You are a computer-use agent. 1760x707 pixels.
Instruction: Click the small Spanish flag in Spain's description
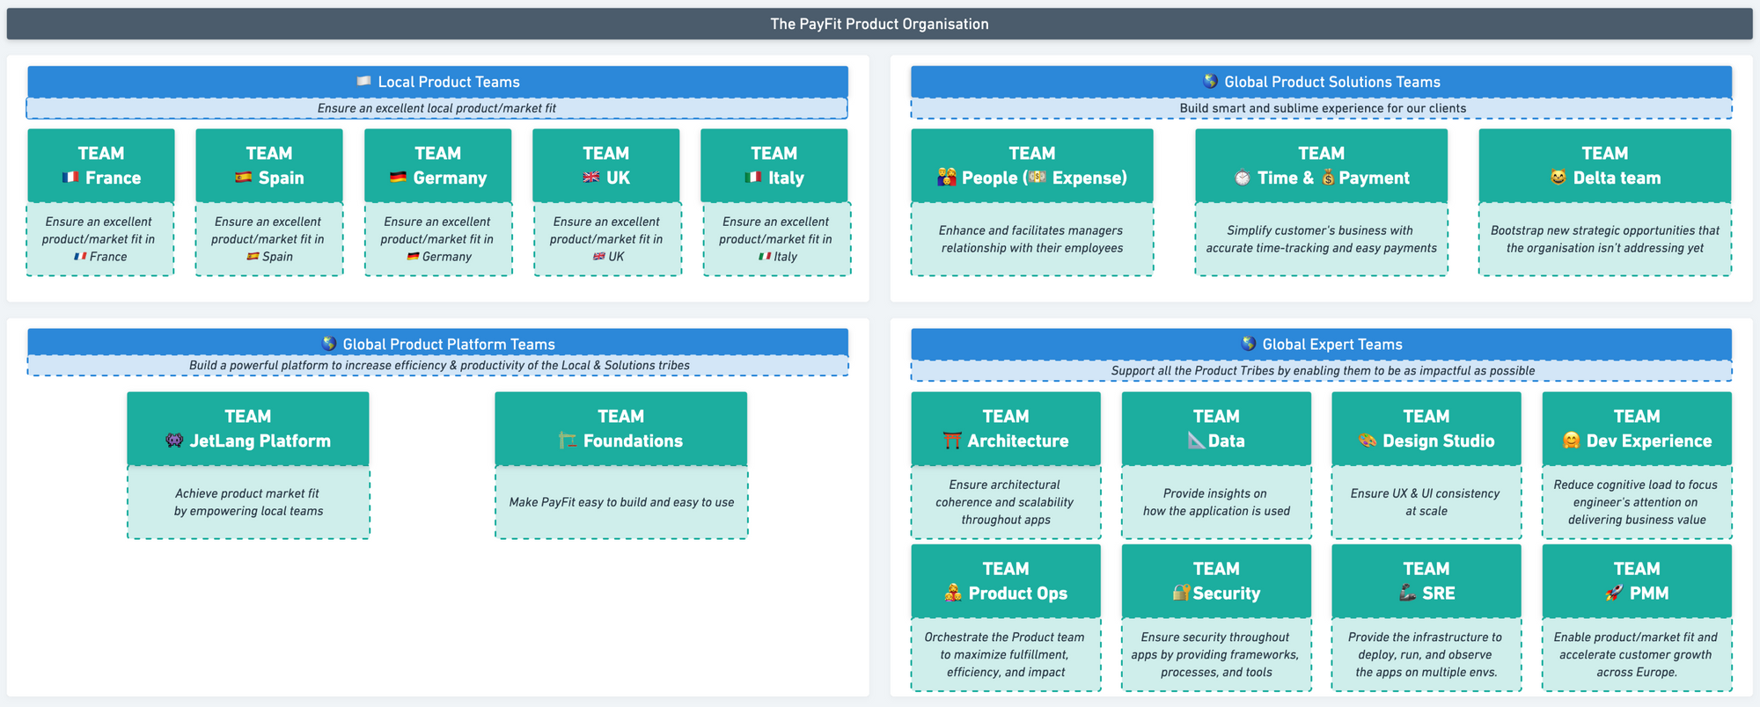point(253,257)
